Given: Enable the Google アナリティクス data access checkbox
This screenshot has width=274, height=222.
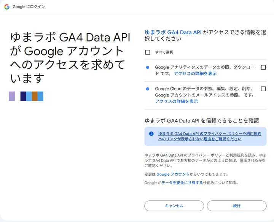Looking at the screenshot, I should 263,67.
